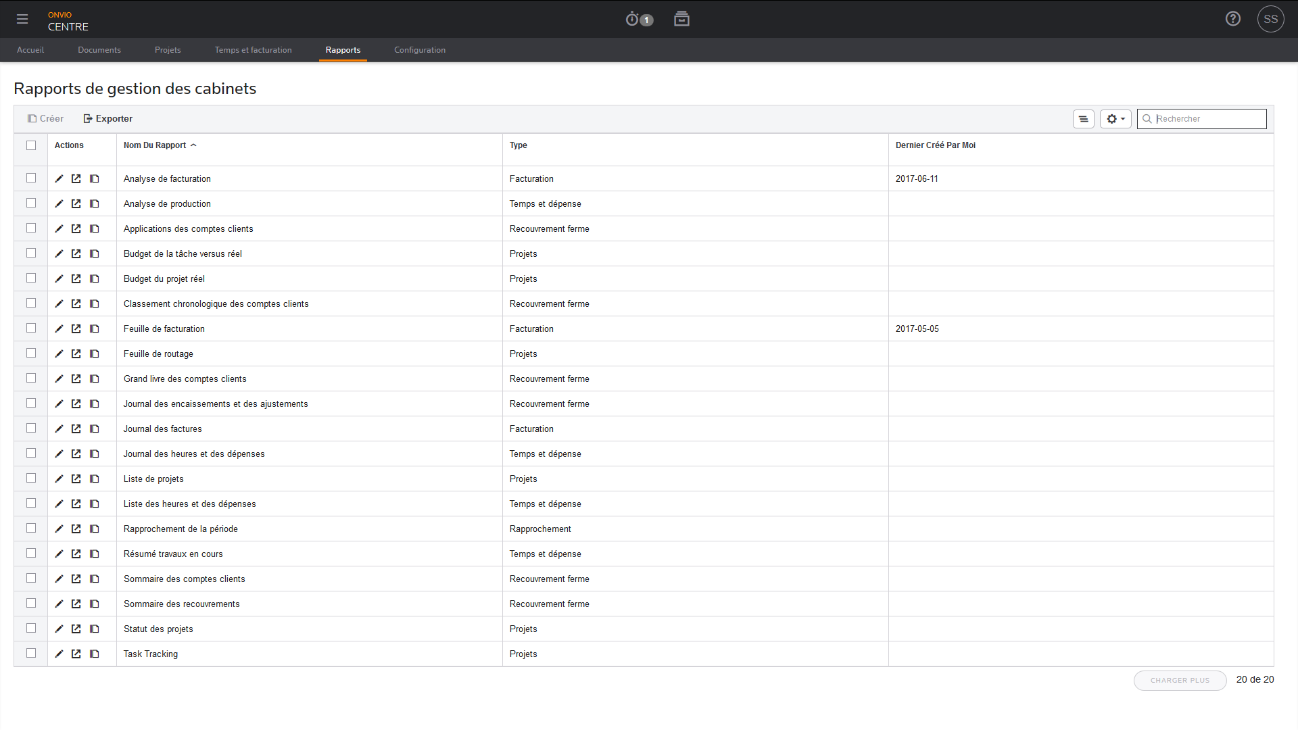Open the SS user profile avatar
1298x730 pixels.
tap(1271, 19)
